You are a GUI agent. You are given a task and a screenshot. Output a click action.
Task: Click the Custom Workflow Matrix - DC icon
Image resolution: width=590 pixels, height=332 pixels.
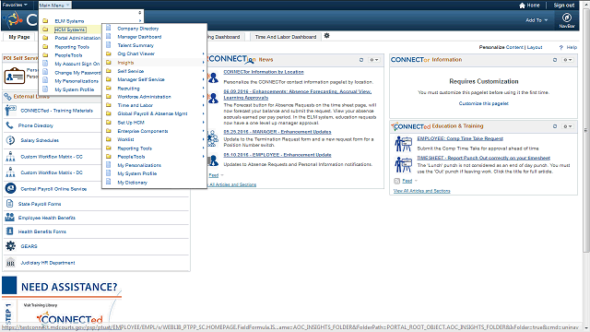(x=10, y=172)
